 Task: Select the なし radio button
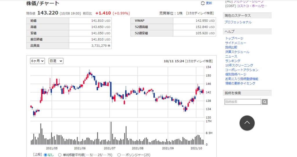[x=45, y=155]
